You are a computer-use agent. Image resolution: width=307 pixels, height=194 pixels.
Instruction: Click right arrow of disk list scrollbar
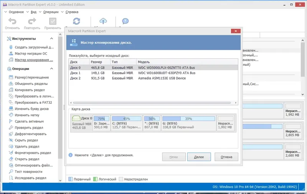click(236, 103)
